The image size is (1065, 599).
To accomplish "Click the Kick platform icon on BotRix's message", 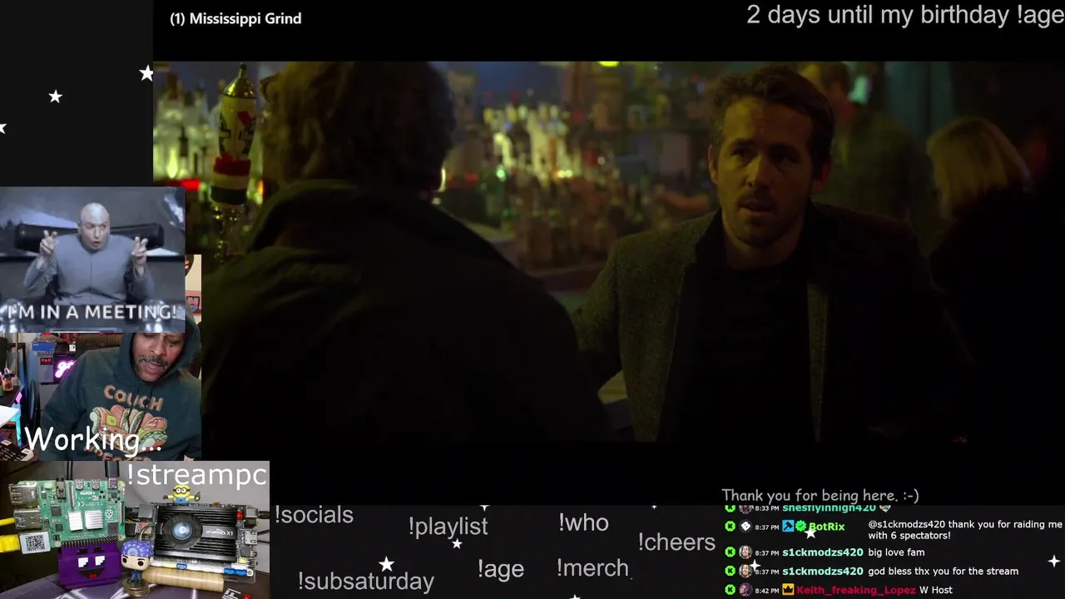I will click(x=730, y=527).
